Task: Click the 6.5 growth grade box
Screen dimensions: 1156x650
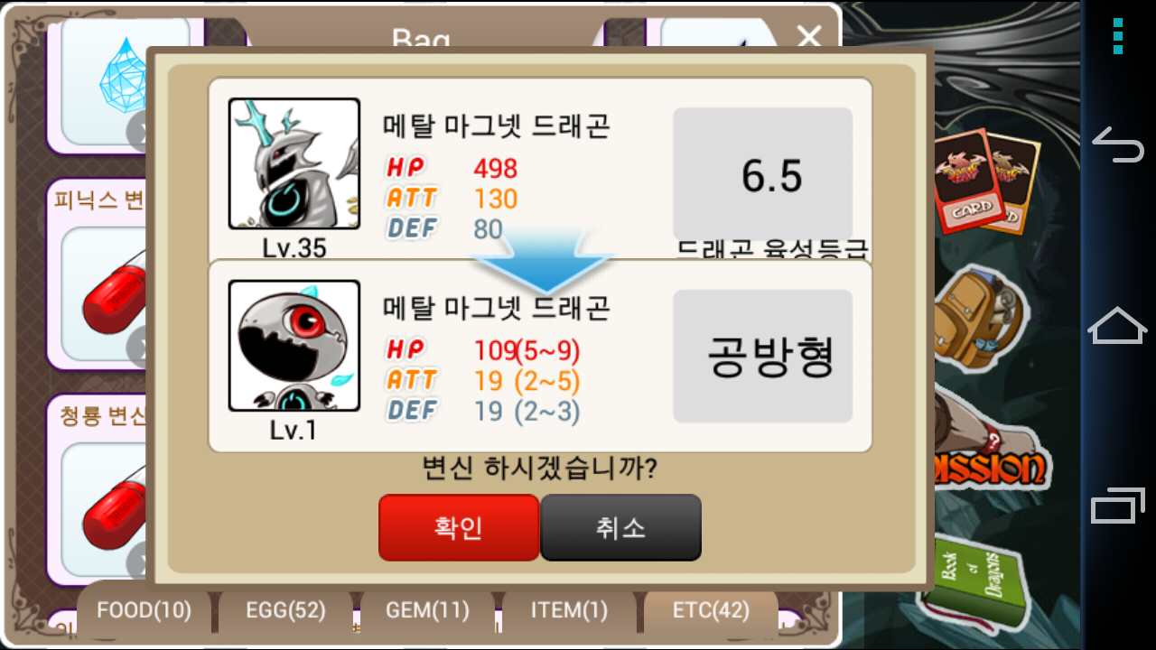Action: [x=763, y=174]
